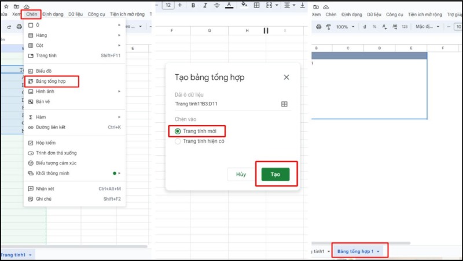Click the horizontal align icon
Screen dimensions: 463x261
coord(286,5)
